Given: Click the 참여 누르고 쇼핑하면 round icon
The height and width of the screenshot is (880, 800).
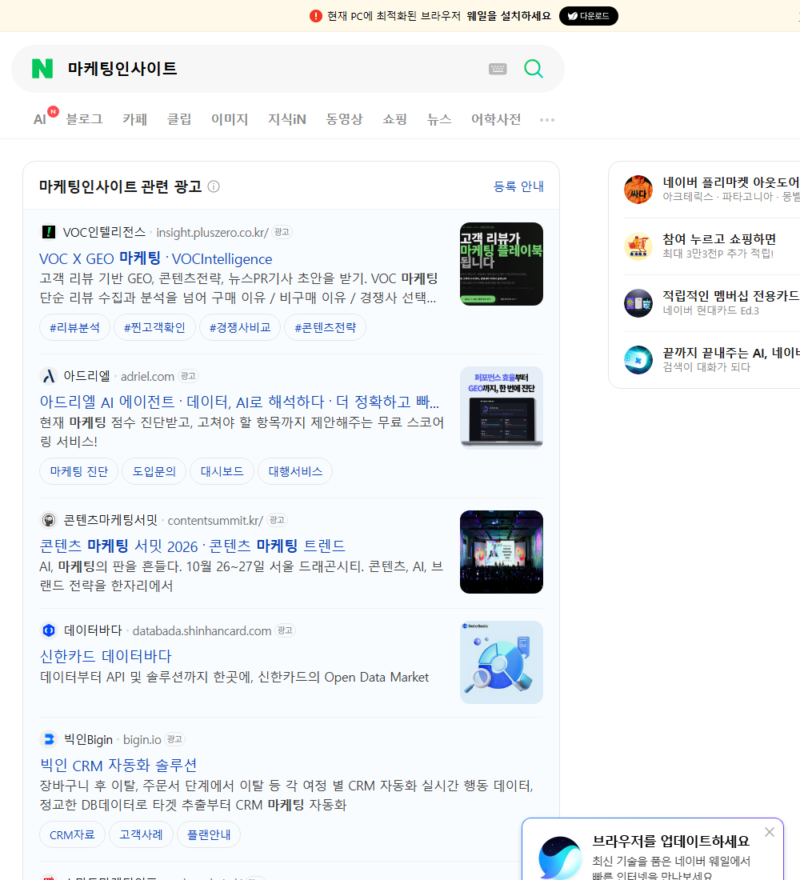Looking at the screenshot, I should (x=638, y=246).
